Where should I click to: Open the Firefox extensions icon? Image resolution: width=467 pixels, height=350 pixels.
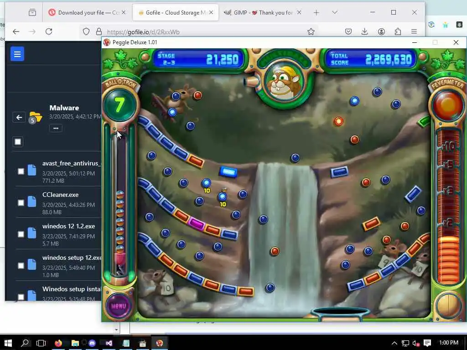tap(398, 31)
